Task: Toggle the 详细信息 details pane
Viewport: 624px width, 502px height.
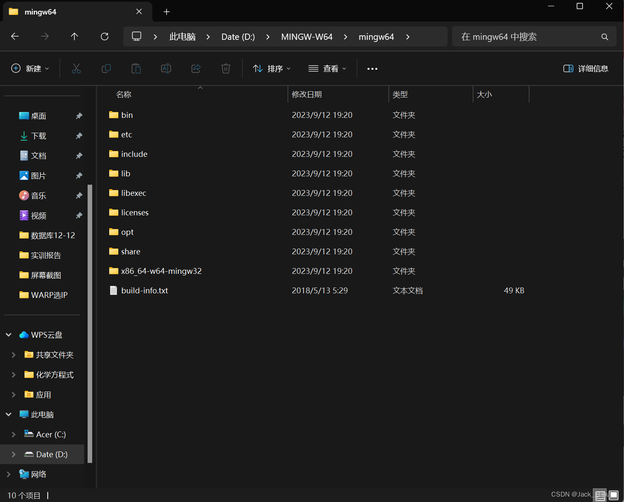Action: click(x=586, y=68)
